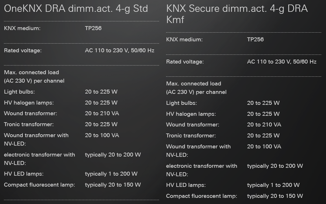Click typically 1 to 200 W value under KNX Secure
Image resolution: width=326 pixels, height=204 pixels.
pyautogui.click(x=273, y=185)
